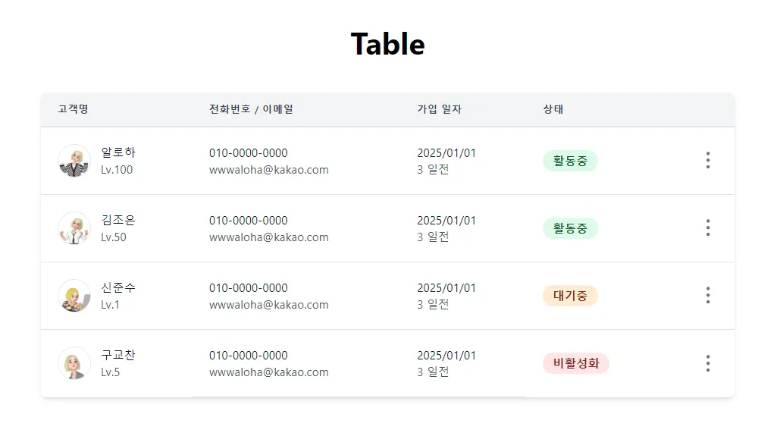Open the more options menu for 김조은
The height and width of the screenshot is (433, 780).
tap(707, 227)
